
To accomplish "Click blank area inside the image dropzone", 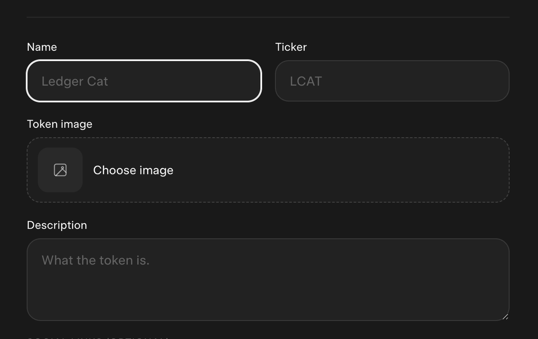I will [x=343, y=170].
